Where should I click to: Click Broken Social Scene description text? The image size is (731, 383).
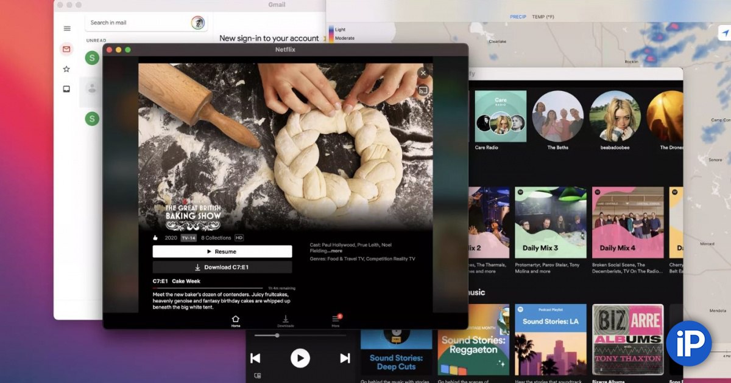(628, 268)
